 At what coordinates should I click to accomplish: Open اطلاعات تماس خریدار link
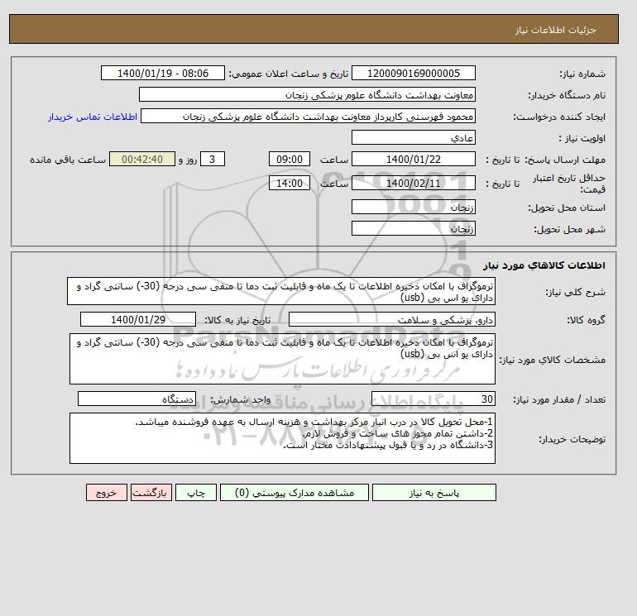click(x=93, y=117)
